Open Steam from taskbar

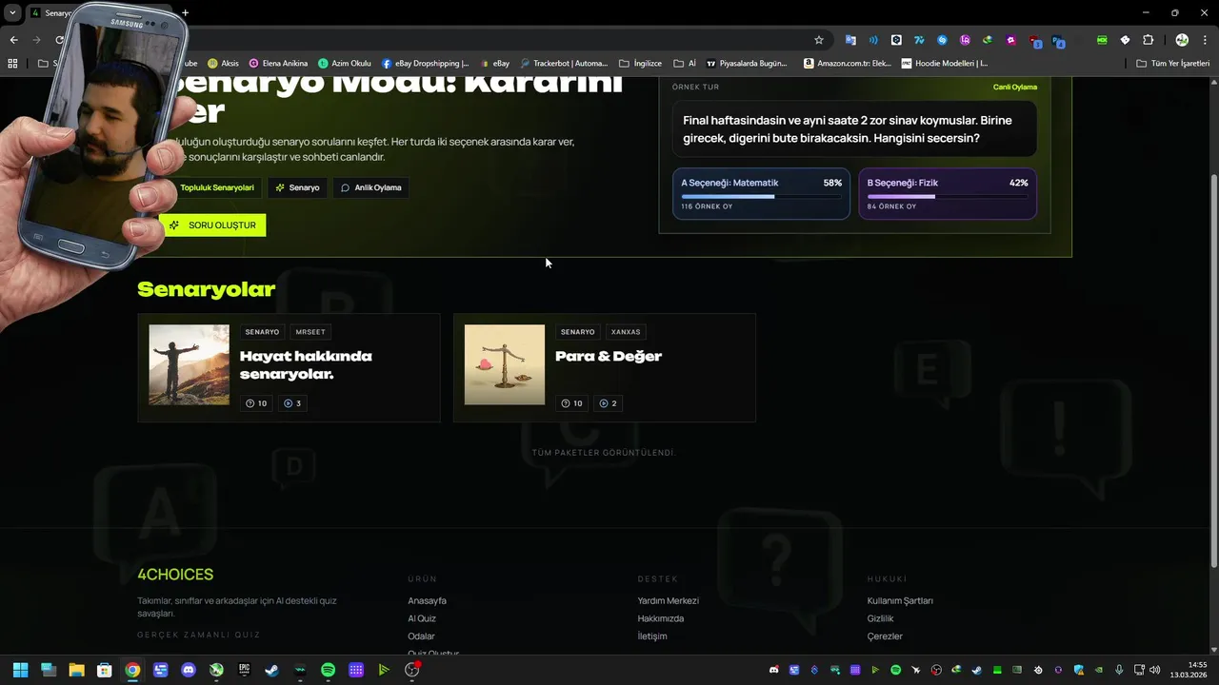coord(272,670)
